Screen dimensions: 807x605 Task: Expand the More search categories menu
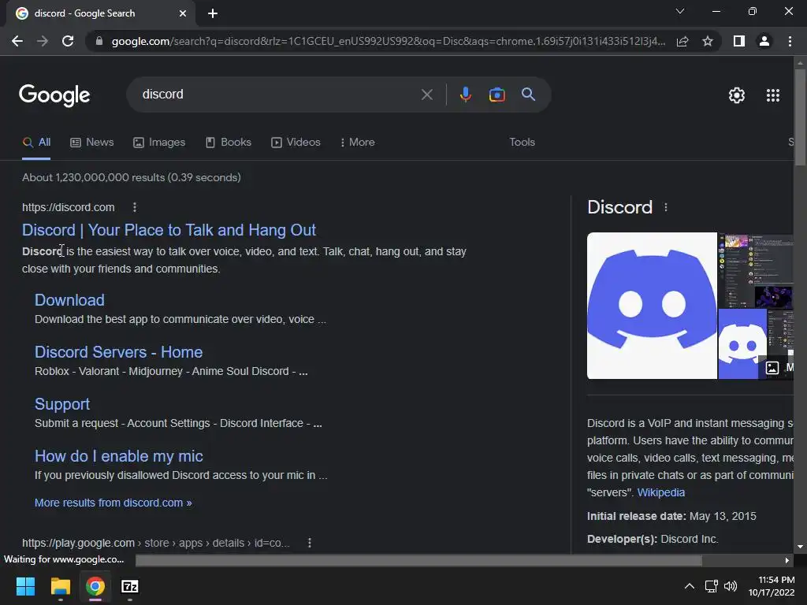point(357,143)
